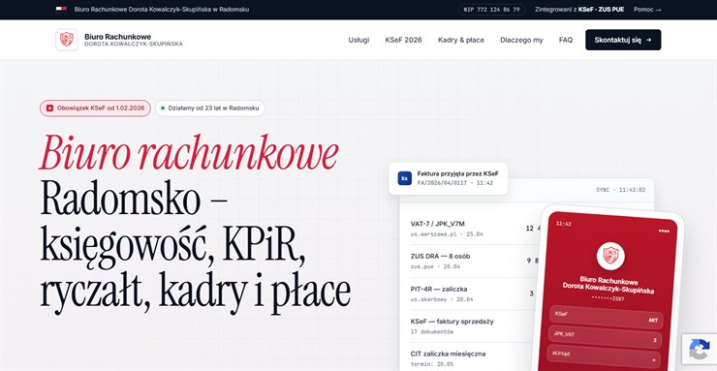Click the SYNC · 11:43:02 status text

click(x=620, y=190)
